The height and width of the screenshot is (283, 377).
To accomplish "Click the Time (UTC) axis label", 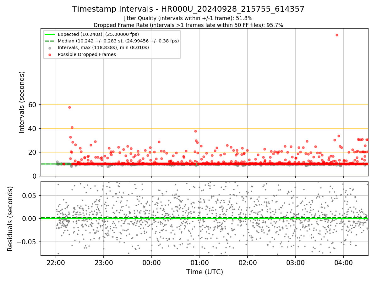I will coord(205,272).
